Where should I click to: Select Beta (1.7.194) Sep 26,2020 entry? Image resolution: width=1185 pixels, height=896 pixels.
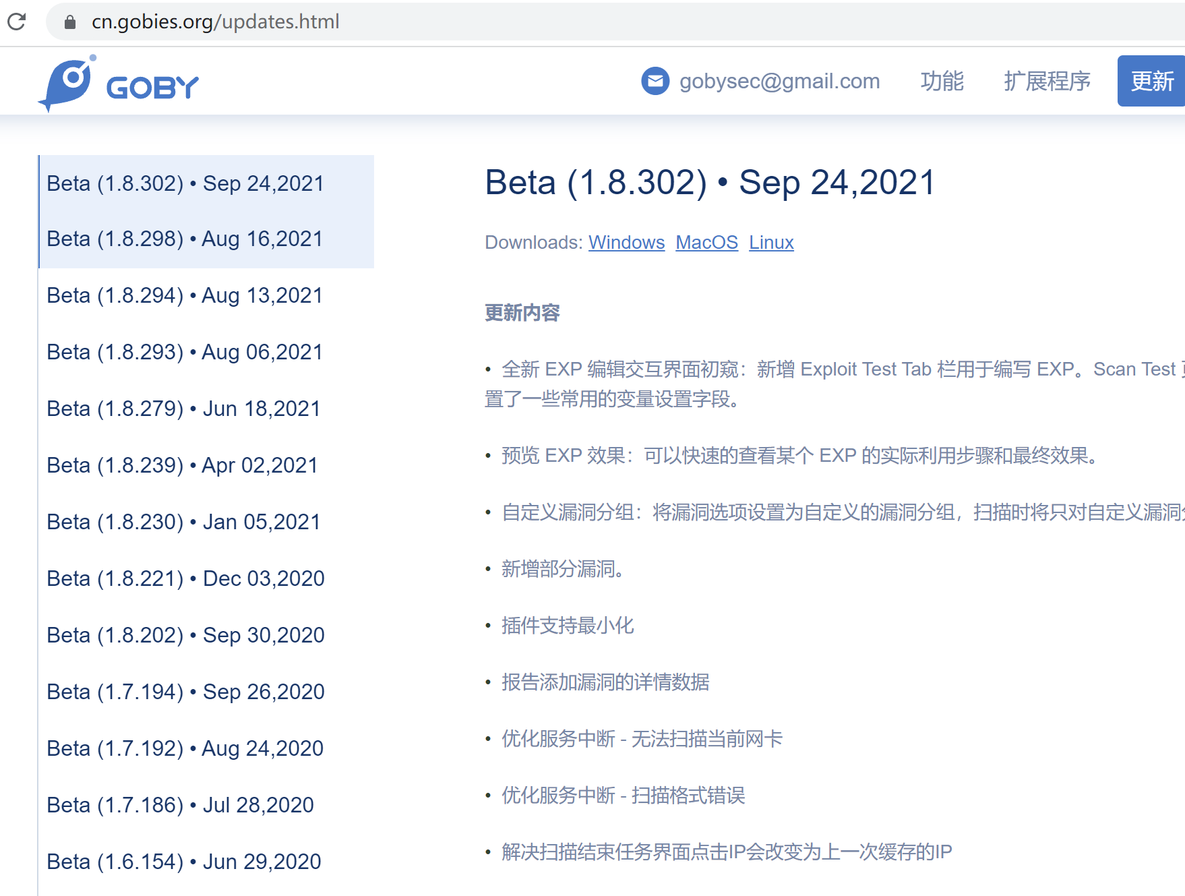point(206,692)
